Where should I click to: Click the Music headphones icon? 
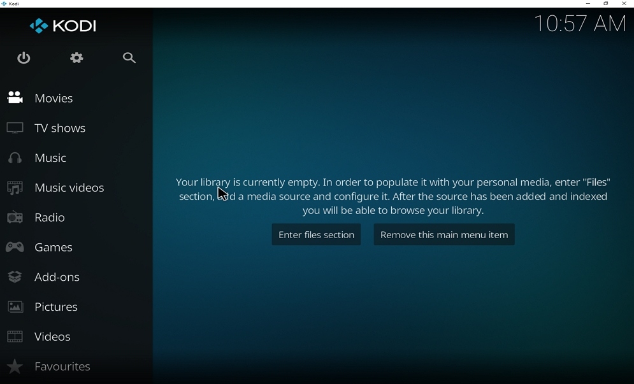(x=15, y=158)
